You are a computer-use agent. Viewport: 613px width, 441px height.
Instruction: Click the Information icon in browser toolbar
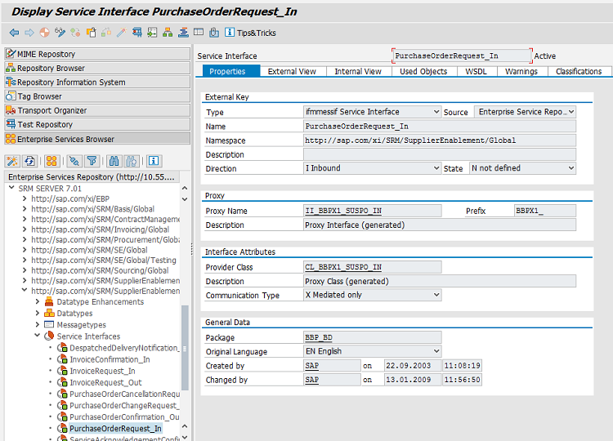pyautogui.click(x=154, y=161)
